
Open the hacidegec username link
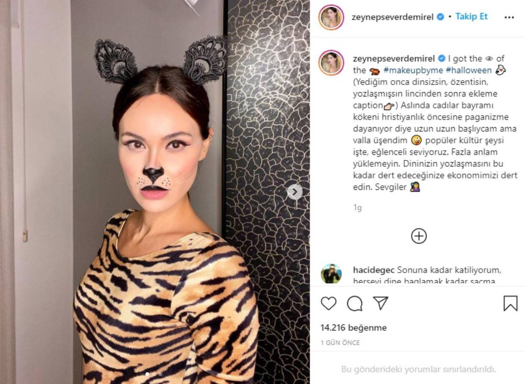click(x=374, y=270)
